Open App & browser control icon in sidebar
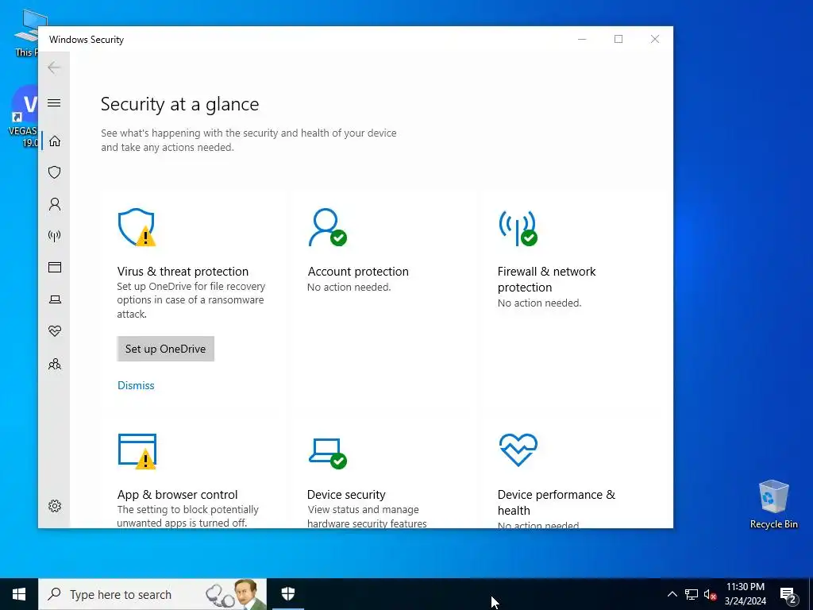Screen dimensions: 813x610 tap(55, 267)
